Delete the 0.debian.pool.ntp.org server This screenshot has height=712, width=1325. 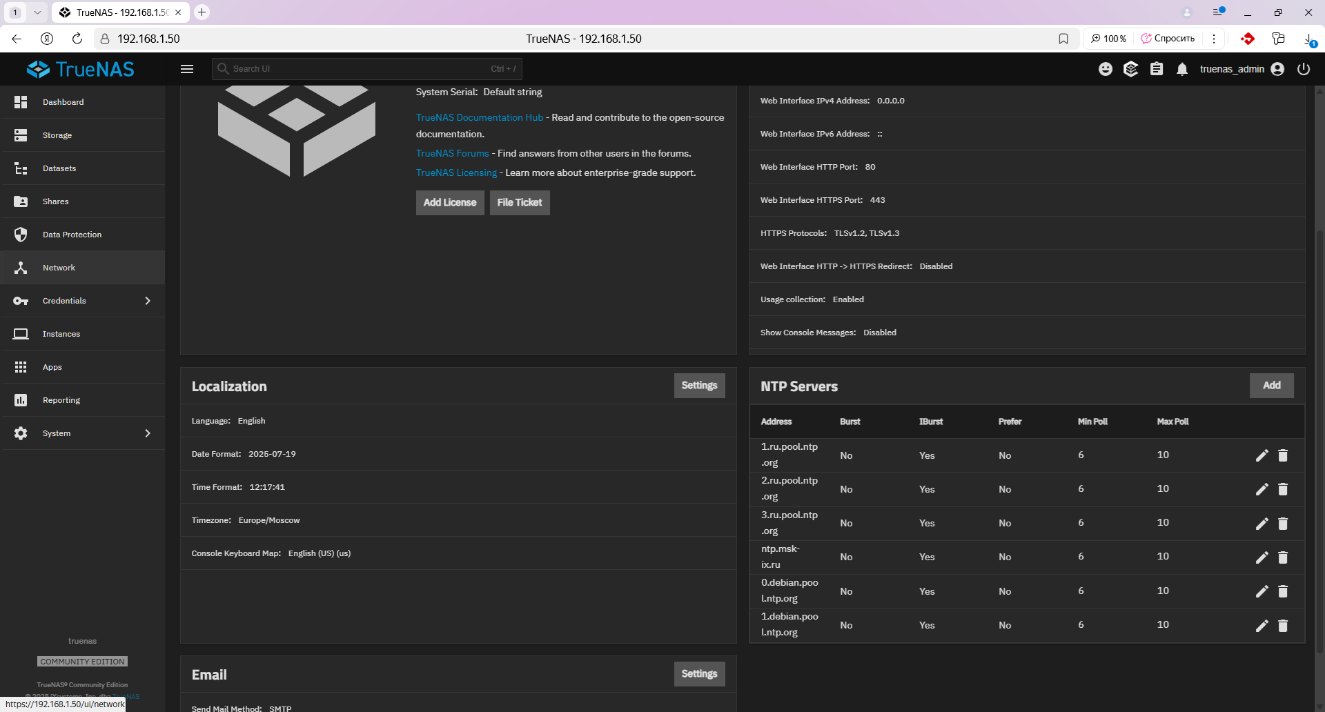[1283, 591]
